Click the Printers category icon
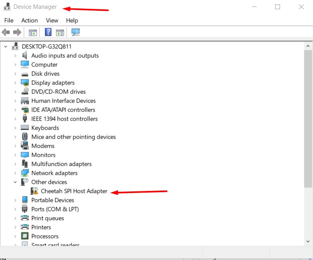313x260 pixels. (25, 227)
